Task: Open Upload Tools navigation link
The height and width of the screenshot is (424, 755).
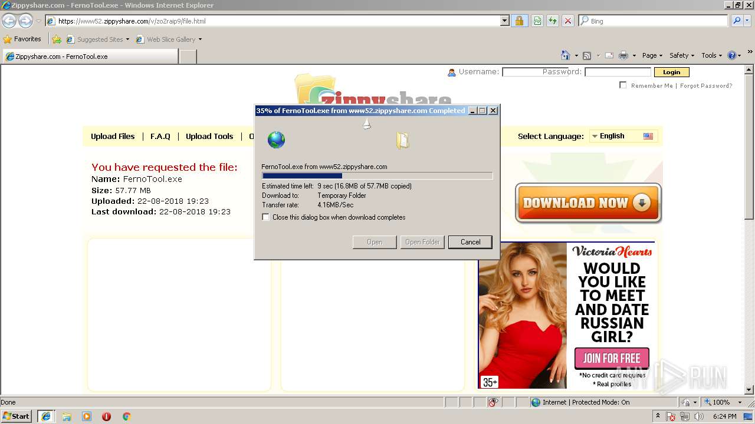Action: (x=209, y=136)
